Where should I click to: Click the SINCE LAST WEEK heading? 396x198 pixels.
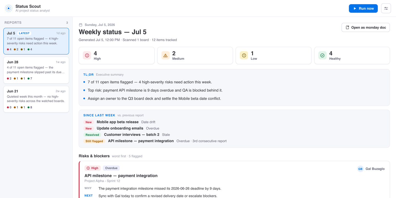[x=99, y=115]
